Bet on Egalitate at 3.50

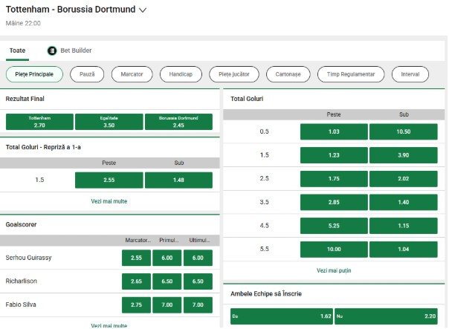(109, 122)
